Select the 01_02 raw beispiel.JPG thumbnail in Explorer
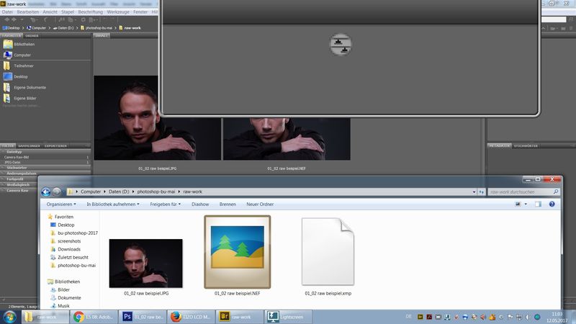576x324 pixels. pos(145,263)
